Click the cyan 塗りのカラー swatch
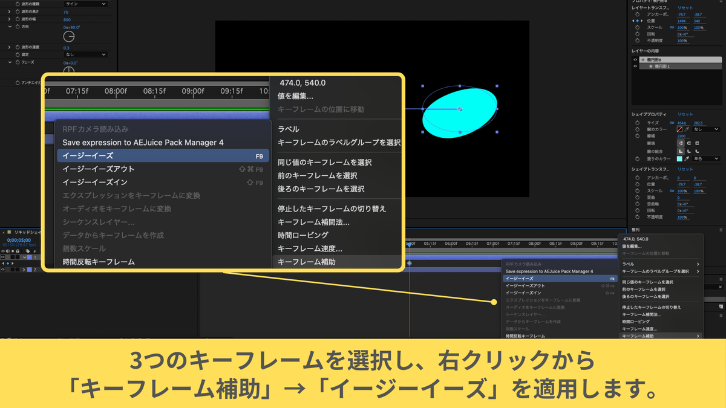Image resolution: width=726 pixels, height=408 pixels. coord(679,159)
